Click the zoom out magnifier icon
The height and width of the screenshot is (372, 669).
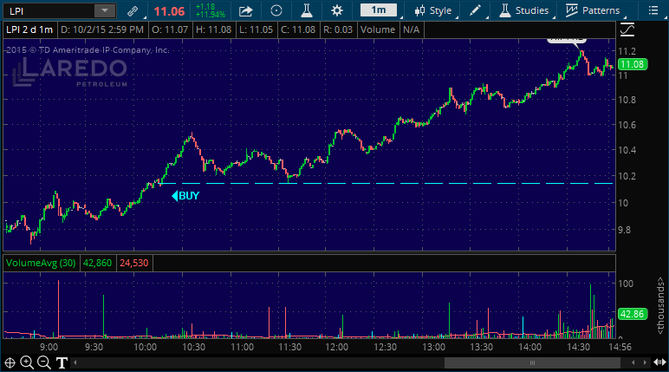44,362
